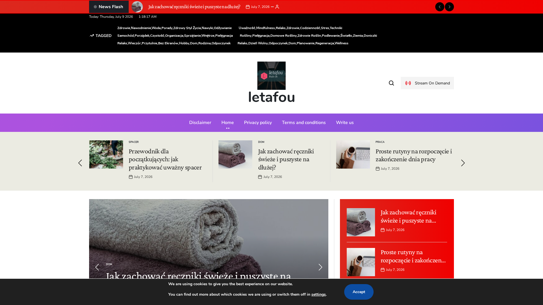Open Terms and conditions page
543x305 pixels.
[304, 123]
